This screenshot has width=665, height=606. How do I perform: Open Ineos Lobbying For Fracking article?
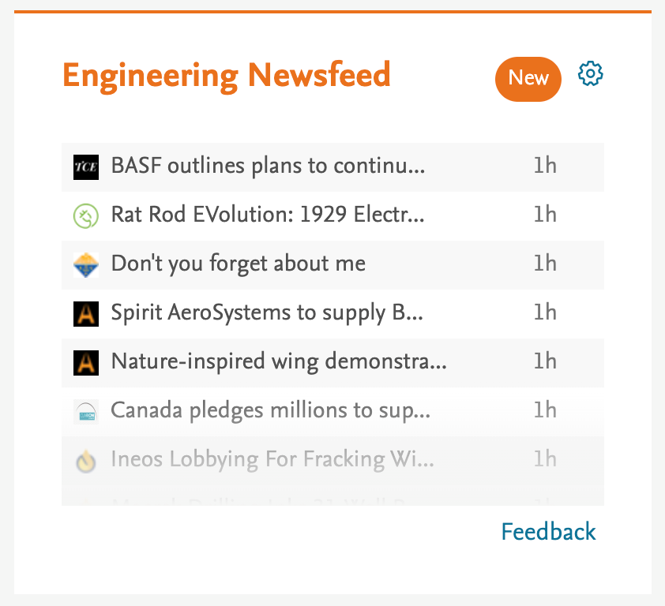click(x=272, y=459)
